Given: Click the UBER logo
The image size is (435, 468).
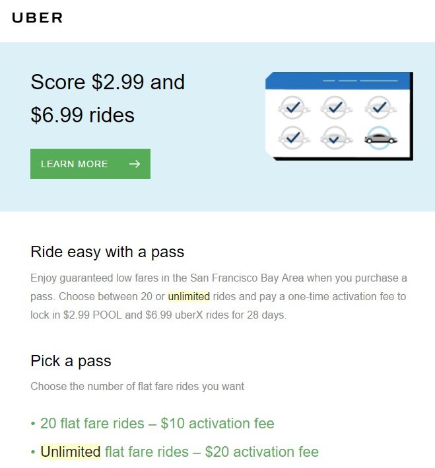Looking at the screenshot, I should 37,18.
